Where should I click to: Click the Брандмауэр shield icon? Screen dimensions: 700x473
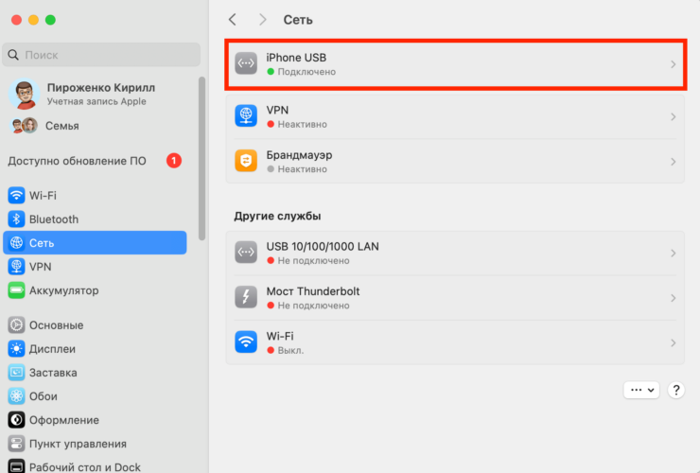point(246,161)
